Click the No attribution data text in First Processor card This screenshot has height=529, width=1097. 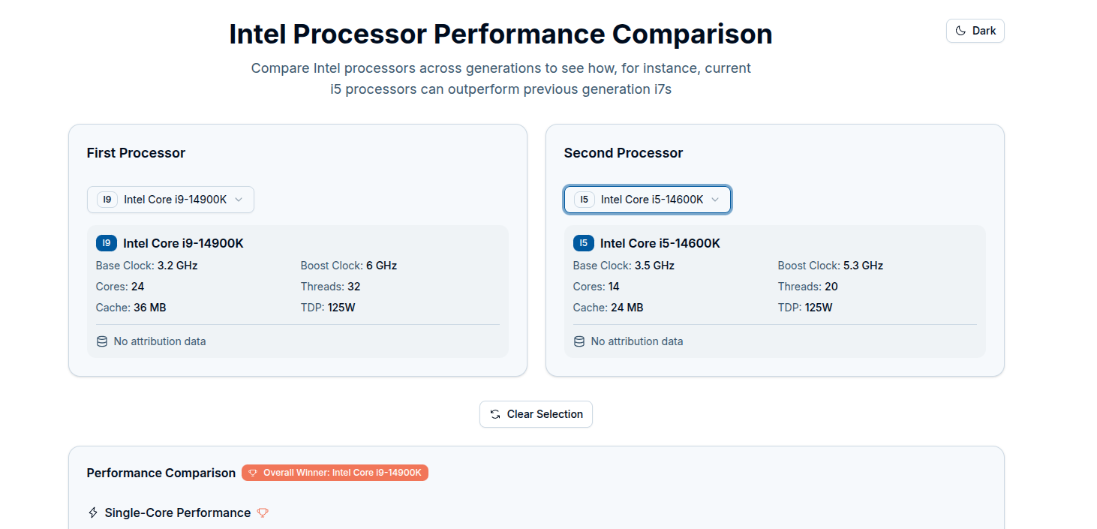point(159,341)
